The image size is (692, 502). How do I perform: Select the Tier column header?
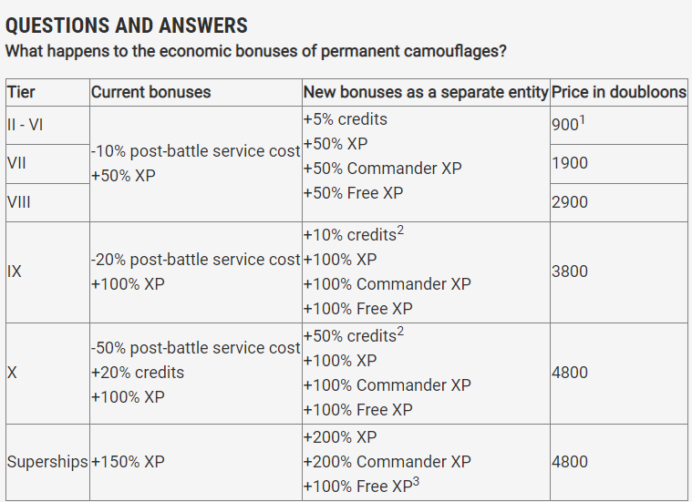click(21, 92)
